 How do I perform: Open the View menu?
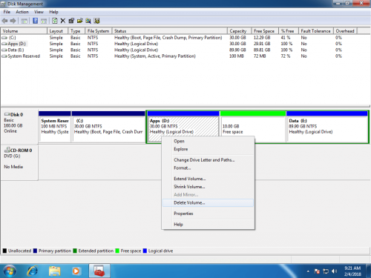(x=39, y=12)
